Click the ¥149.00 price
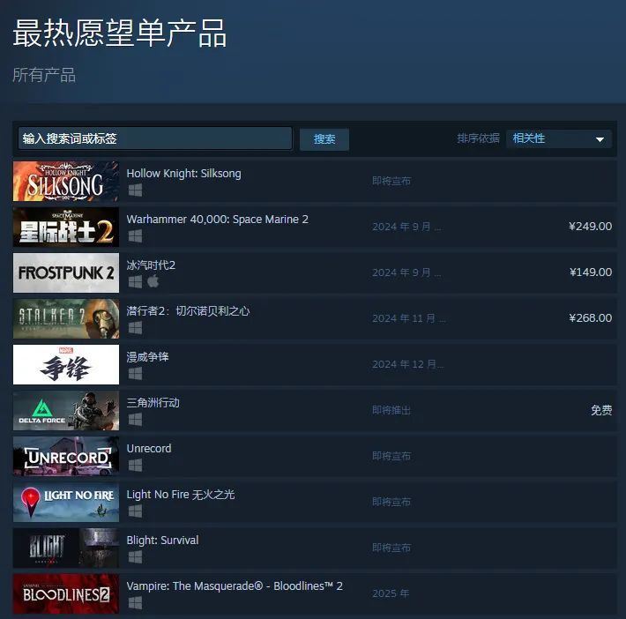 pyautogui.click(x=591, y=272)
